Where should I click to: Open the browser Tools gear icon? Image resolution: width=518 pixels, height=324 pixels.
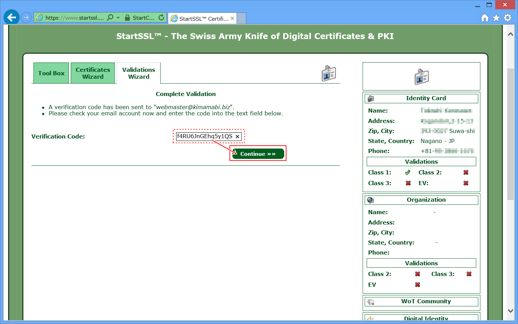(x=508, y=18)
